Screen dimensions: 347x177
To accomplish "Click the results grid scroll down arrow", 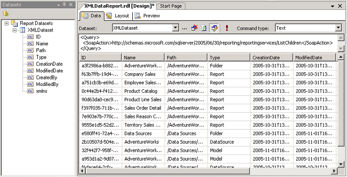I will [x=341, y=164].
